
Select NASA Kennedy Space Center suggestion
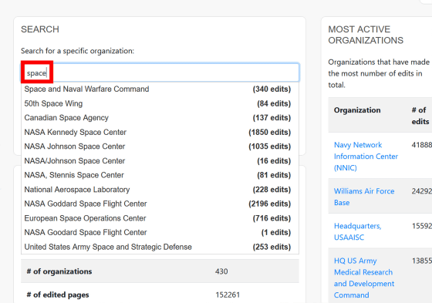(160, 132)
